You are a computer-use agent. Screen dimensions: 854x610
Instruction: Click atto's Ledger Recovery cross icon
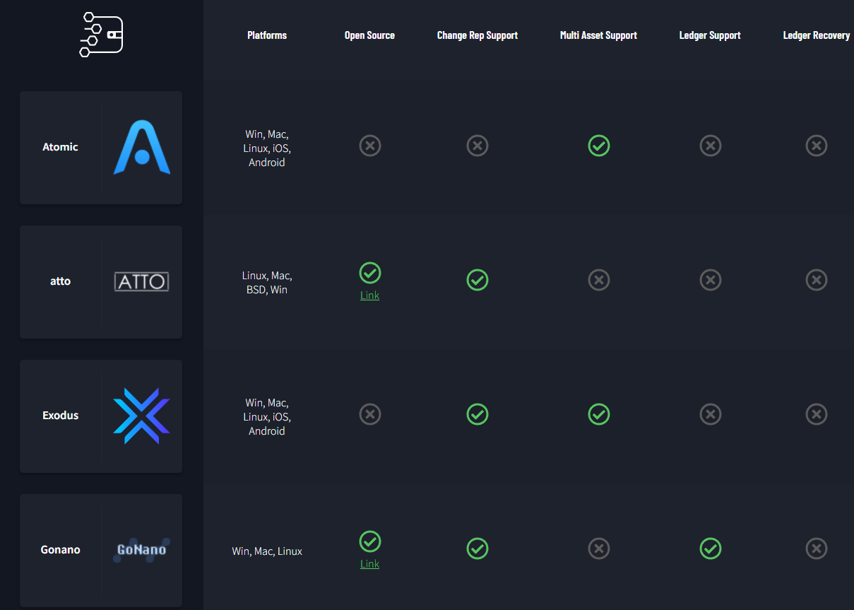[817, 280]
